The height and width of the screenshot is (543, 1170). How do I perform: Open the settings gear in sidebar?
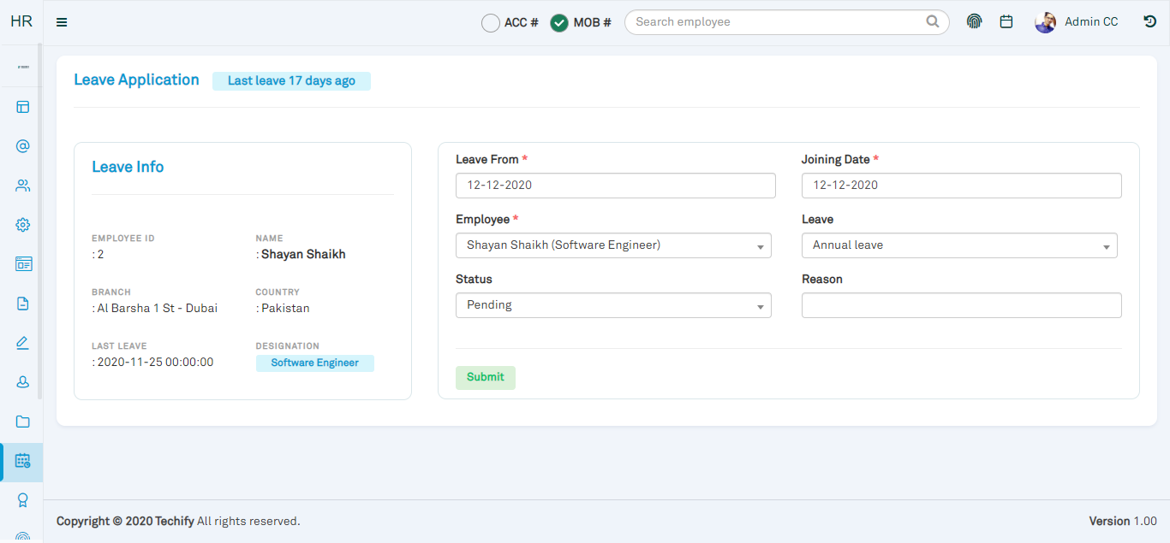pyautogui.click(x=23, y=225)
